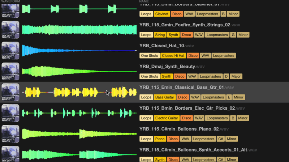The image size is (289, 162).
Task: Click the Loopmasters tag on the Elec_Gtr_Picks row
Action: click(217, 118)
